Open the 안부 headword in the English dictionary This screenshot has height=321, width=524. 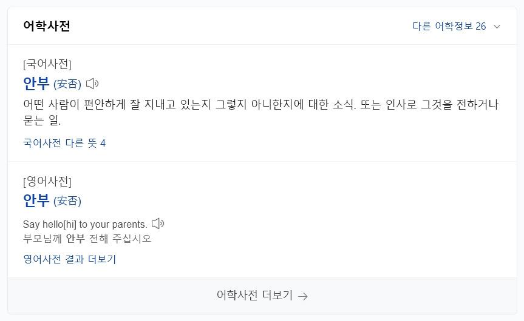(x=36, y=200)
